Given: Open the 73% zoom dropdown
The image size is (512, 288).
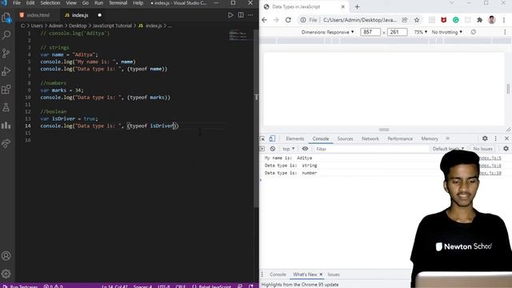Looking at the screenshot, I should [421, 32].
